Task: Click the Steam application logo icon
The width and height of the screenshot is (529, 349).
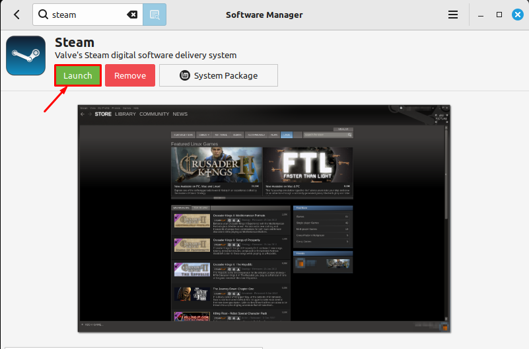Action: [26, 56]
